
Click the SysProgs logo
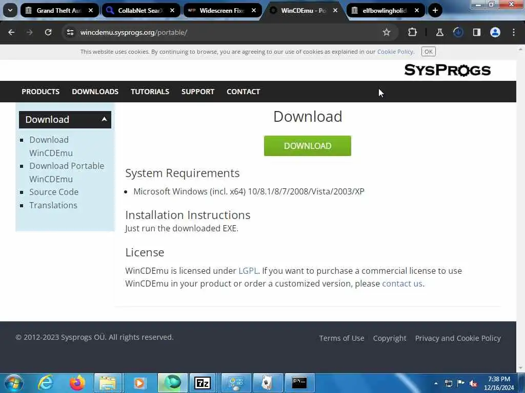coord(447,70)
